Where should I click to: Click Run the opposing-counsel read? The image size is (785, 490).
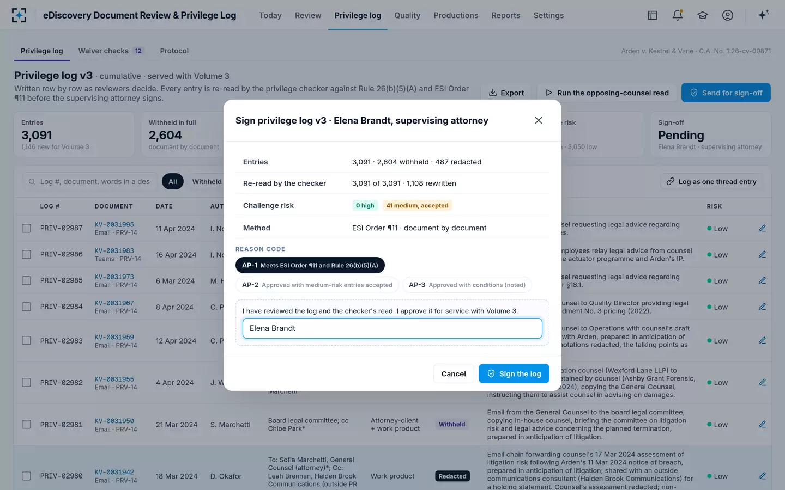click(607, 93)
